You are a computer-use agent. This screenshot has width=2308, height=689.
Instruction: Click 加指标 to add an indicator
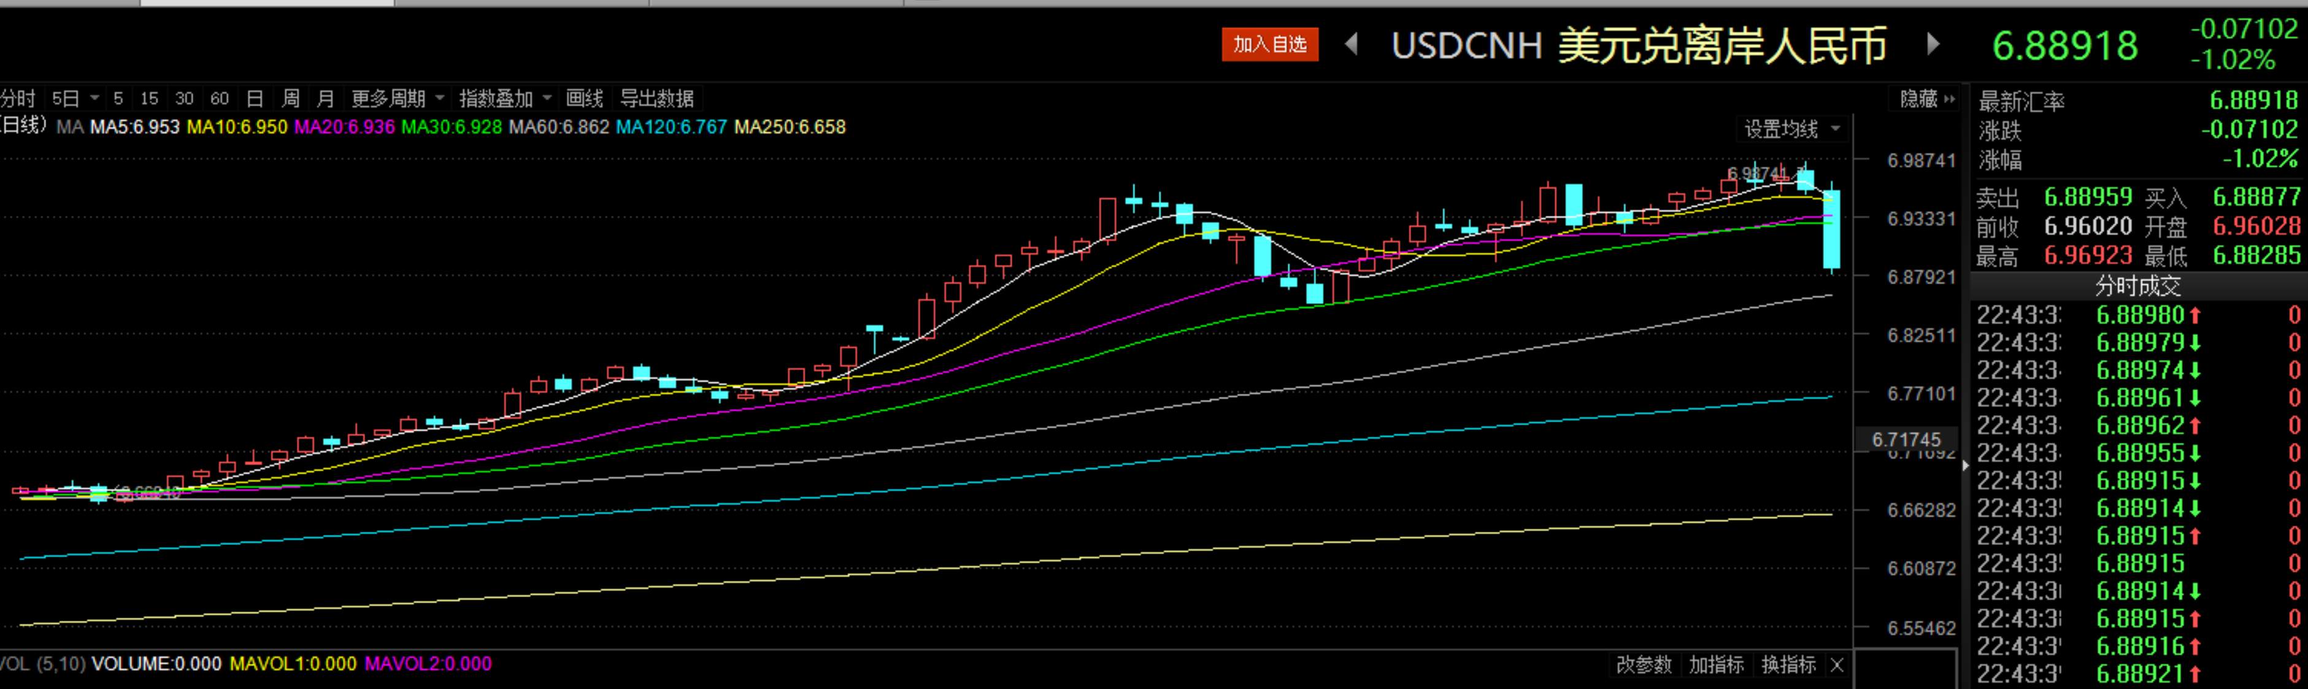(1716, 664)
